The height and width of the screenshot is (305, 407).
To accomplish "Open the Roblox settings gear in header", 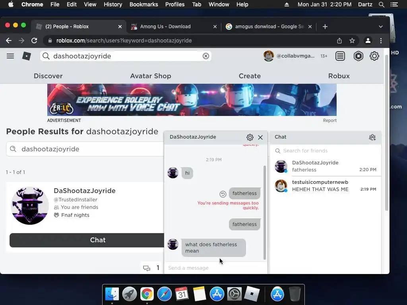I will (374, 56).
